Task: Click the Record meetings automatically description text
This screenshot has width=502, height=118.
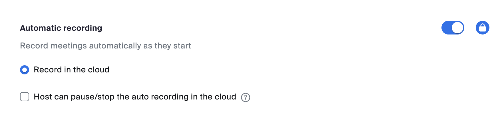Action: (x=105, y=46)
